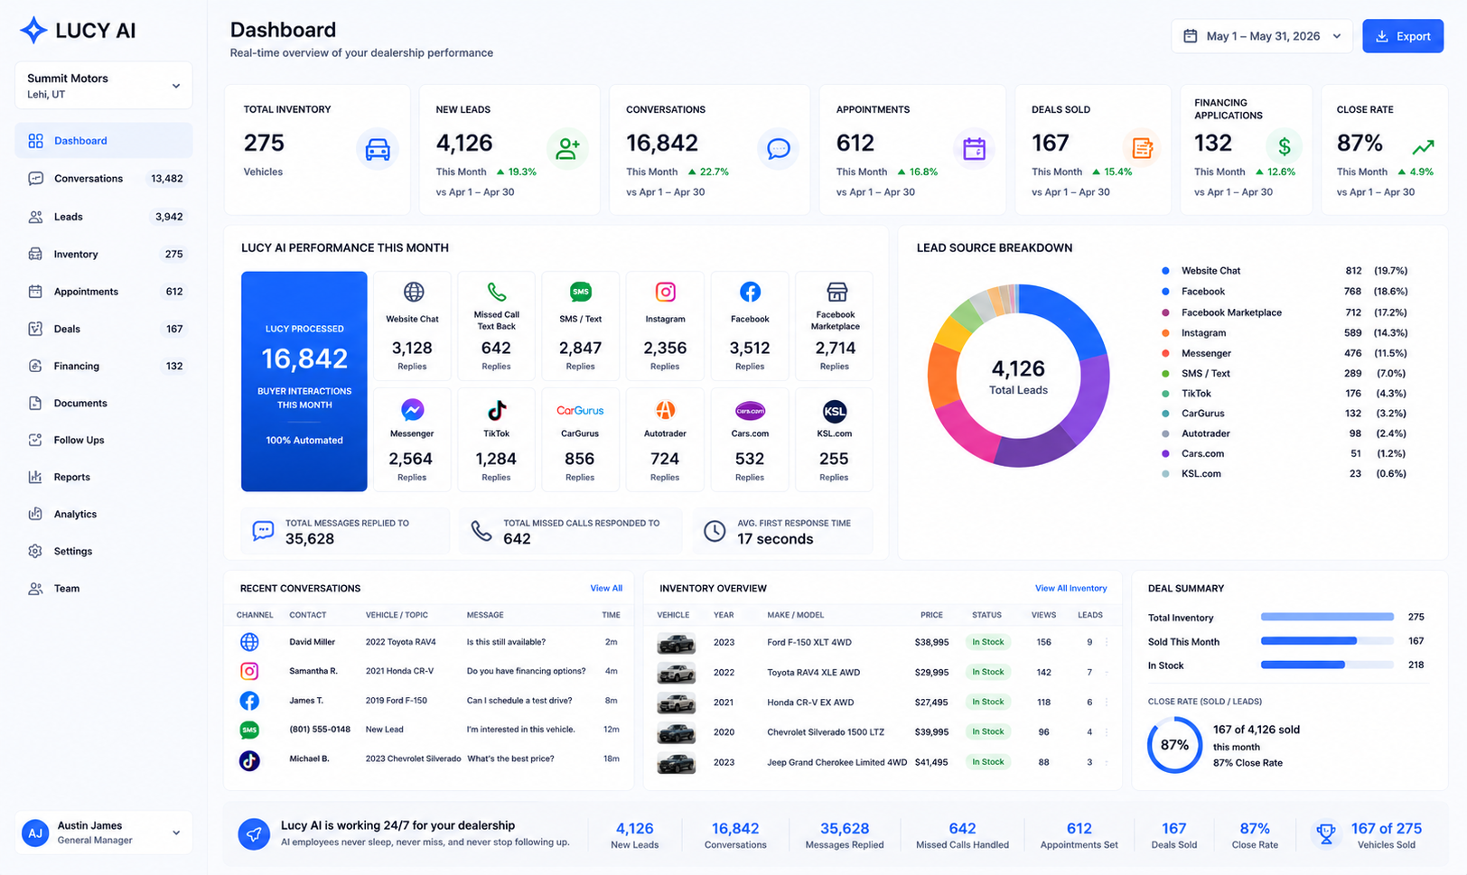Select the Facebook Marketplace store icon

[x=837, y=292]
